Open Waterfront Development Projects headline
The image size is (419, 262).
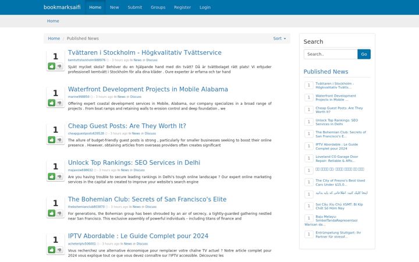coord(148,89)
